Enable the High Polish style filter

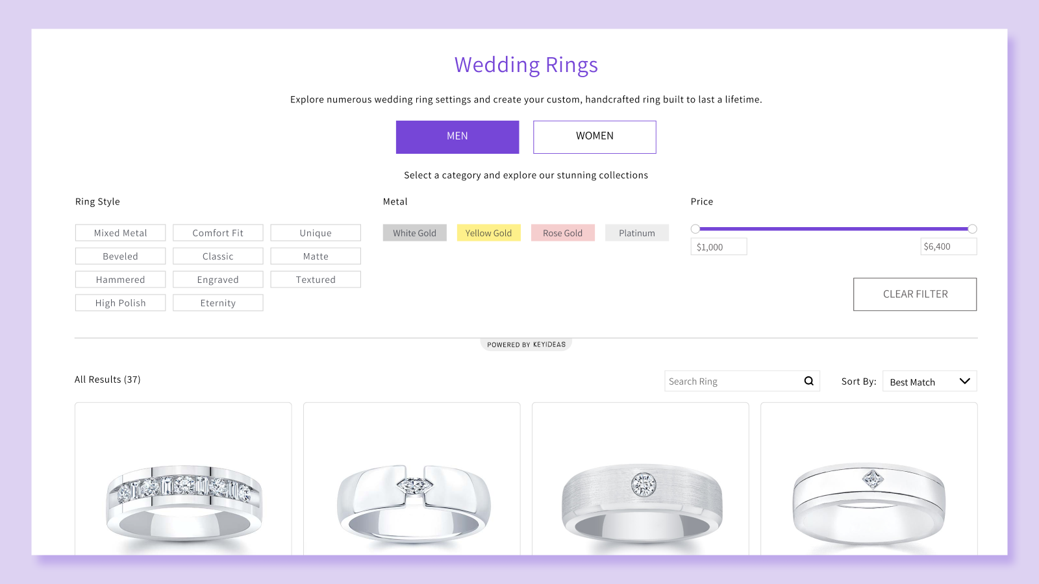coord(120,302)
